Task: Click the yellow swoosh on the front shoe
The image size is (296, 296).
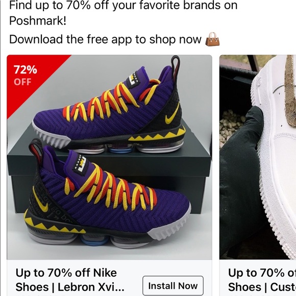Action: [40, 200]
